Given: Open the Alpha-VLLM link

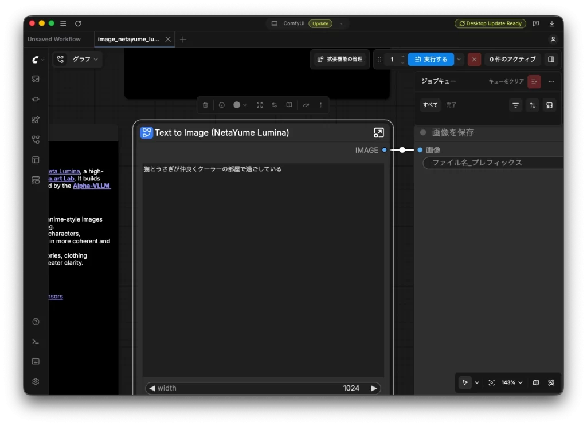Looking at the screenshot, I should [x=91, y=186].
